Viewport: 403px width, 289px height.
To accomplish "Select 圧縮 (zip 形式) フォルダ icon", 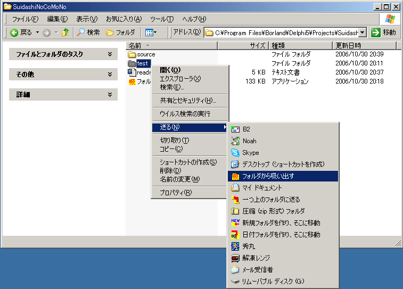I will pyautogui.click(x=235, y=211).
